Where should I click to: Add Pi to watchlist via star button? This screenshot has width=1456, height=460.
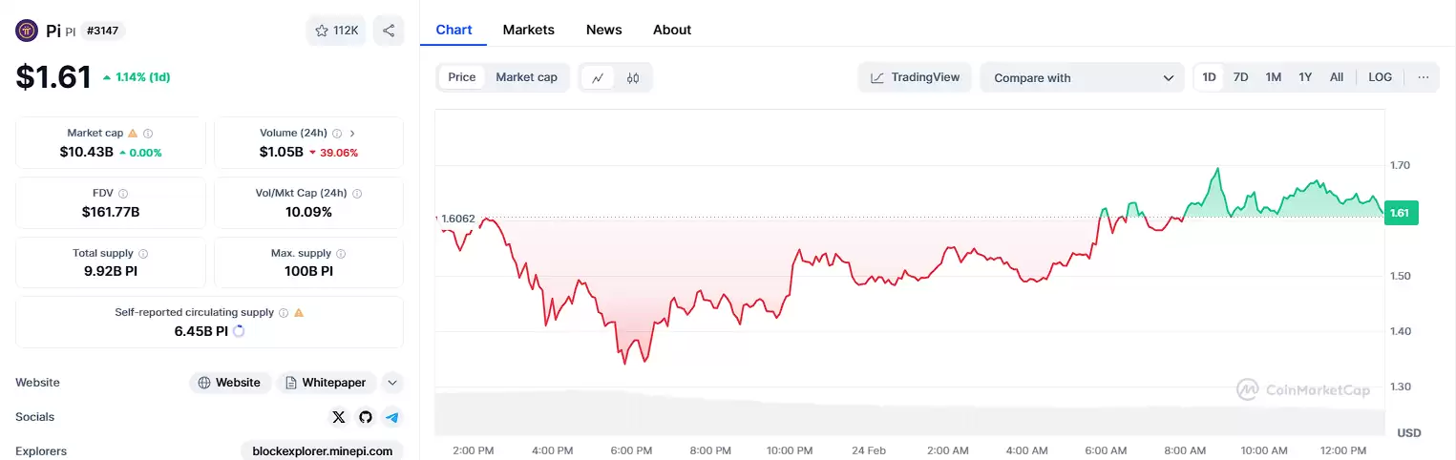335,31
